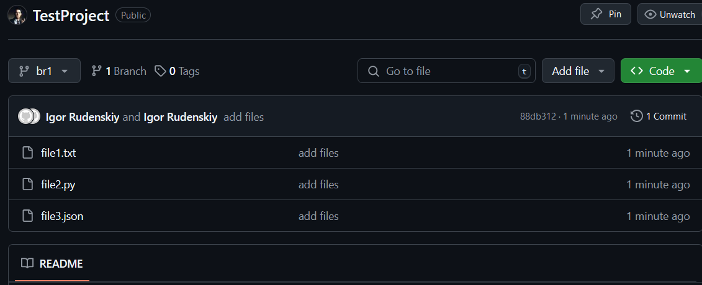Click the tag icon next to Tags
702x285 pixels.
(160, 71)
